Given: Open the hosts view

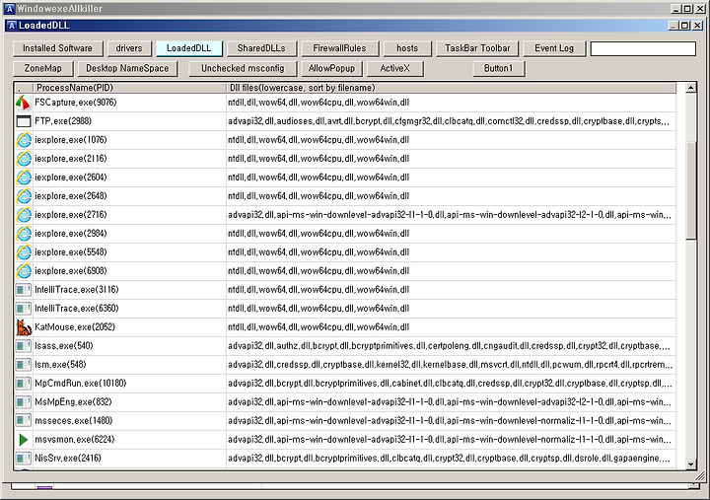Looking at the screenshot, I should [x=407, y=48].
